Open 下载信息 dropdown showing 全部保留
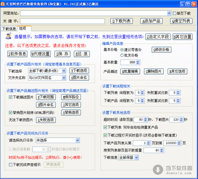Viewport: 198px width, 179px height. (136, 157)
